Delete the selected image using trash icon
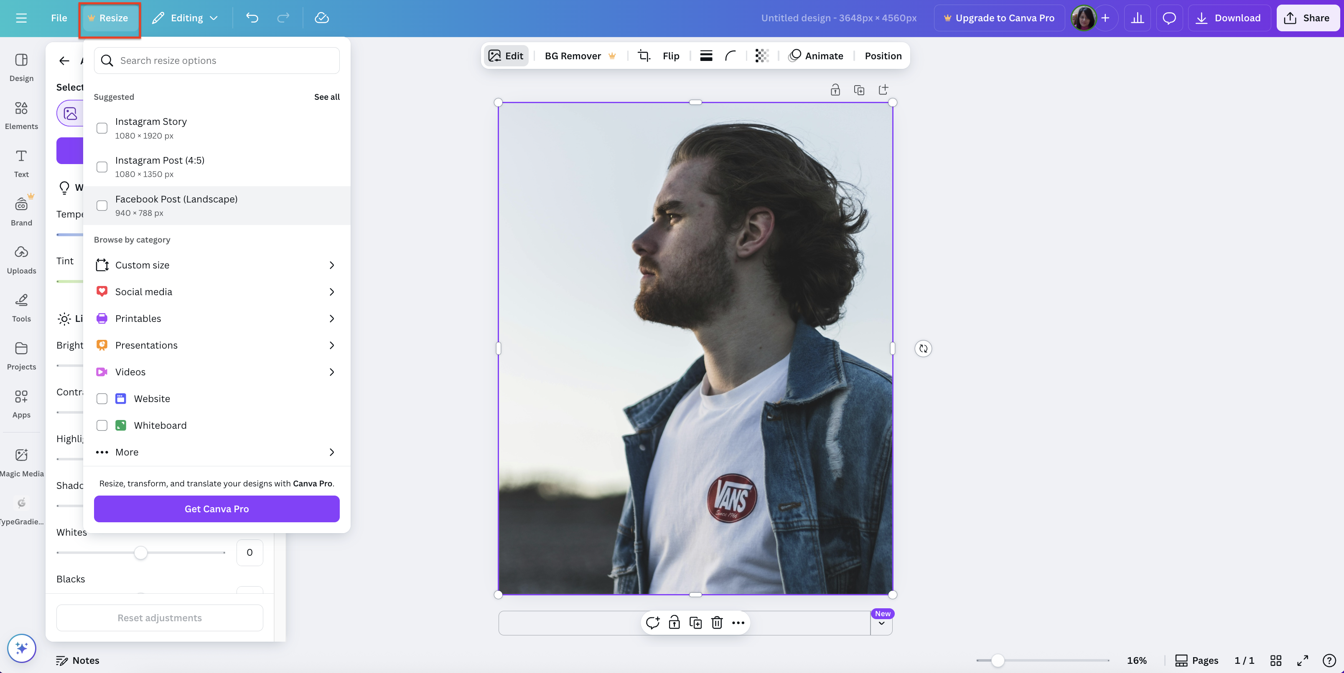The width and height of the screenshot is (1344, 673). (x=717, y=622)
